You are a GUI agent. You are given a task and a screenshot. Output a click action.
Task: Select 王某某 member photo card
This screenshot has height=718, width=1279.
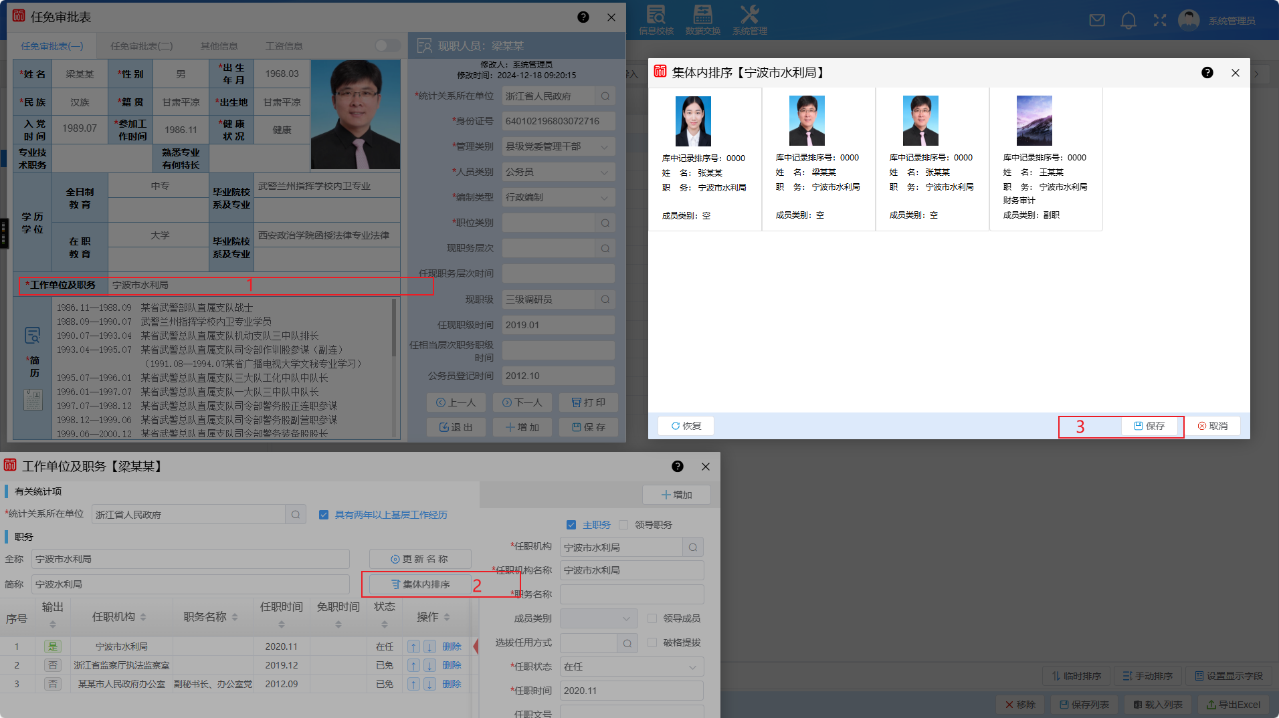click(x=1034, y=121)
